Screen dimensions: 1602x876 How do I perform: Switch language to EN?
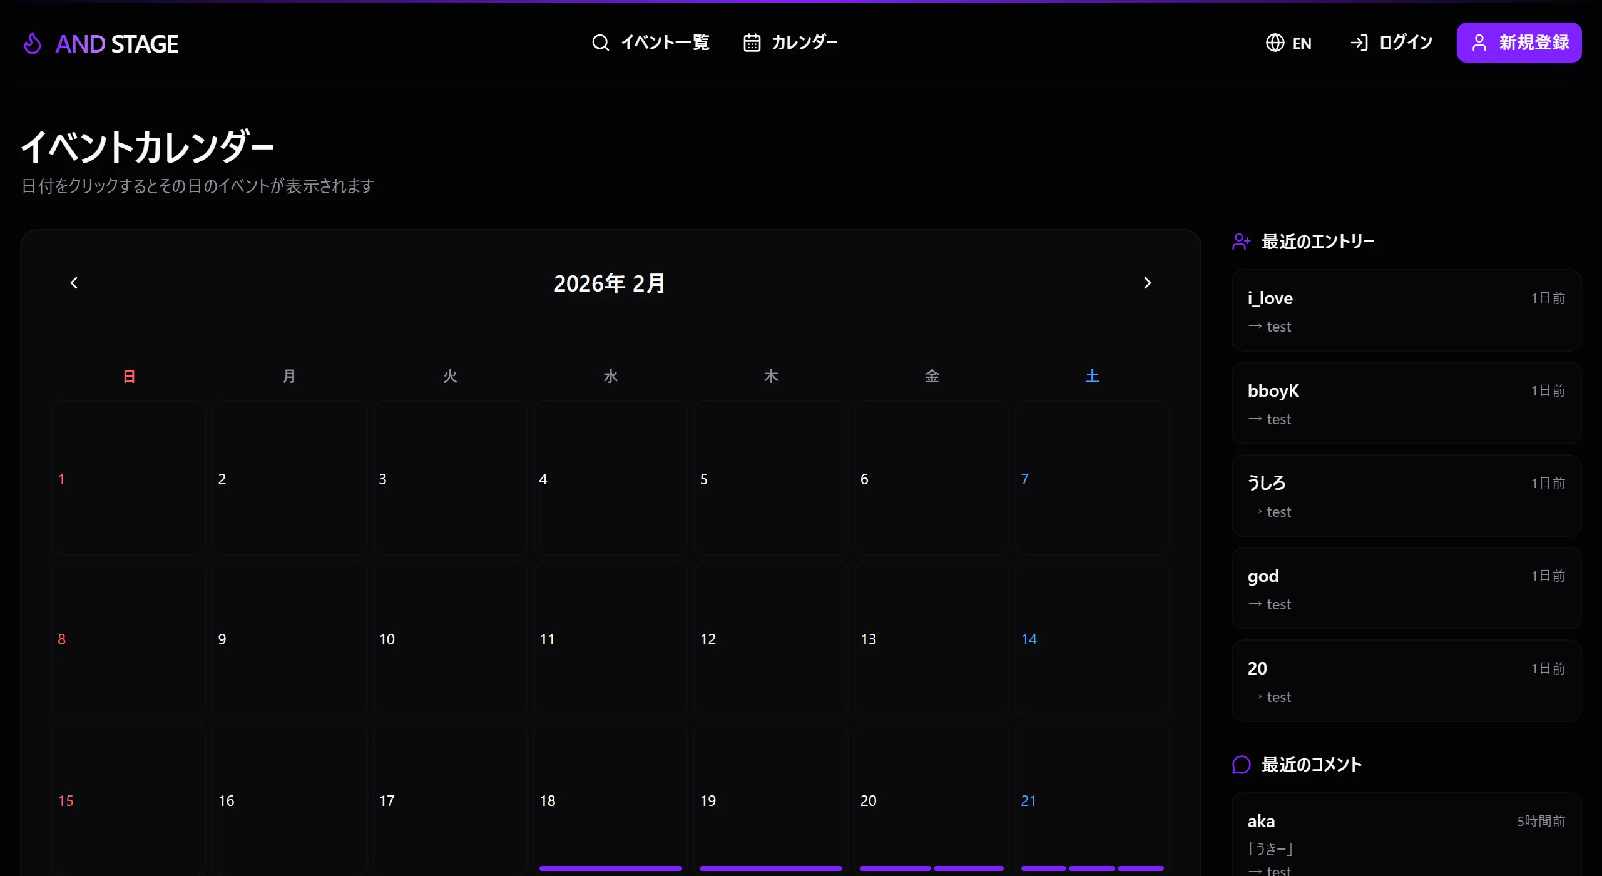tap(1302, 43)
